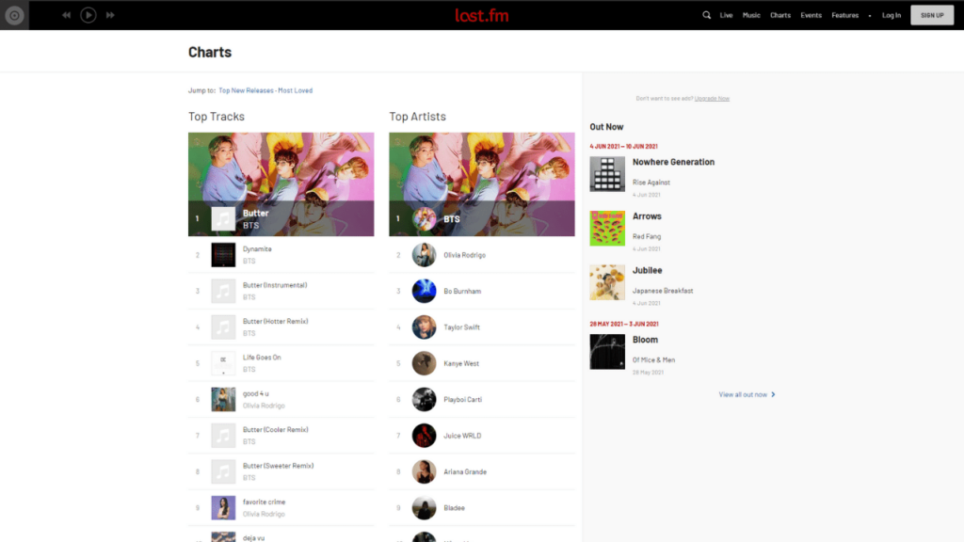Open the Jubilee album cover
964x542 pixels.
pos(607,282)
